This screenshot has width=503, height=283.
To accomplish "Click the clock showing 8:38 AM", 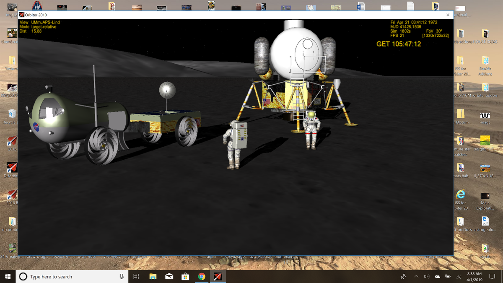I will point(474,276).
